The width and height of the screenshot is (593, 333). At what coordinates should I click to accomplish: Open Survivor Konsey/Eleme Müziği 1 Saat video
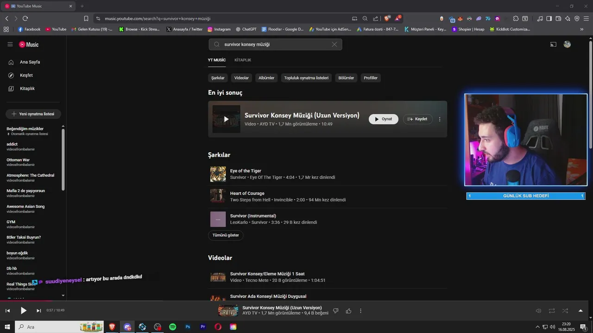pyautogui.click(x=267, y=274)
